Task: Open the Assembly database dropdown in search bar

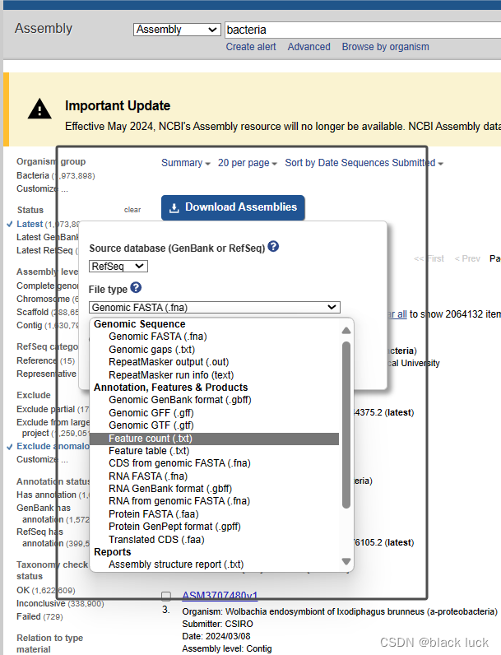Action: pos(177,30)
